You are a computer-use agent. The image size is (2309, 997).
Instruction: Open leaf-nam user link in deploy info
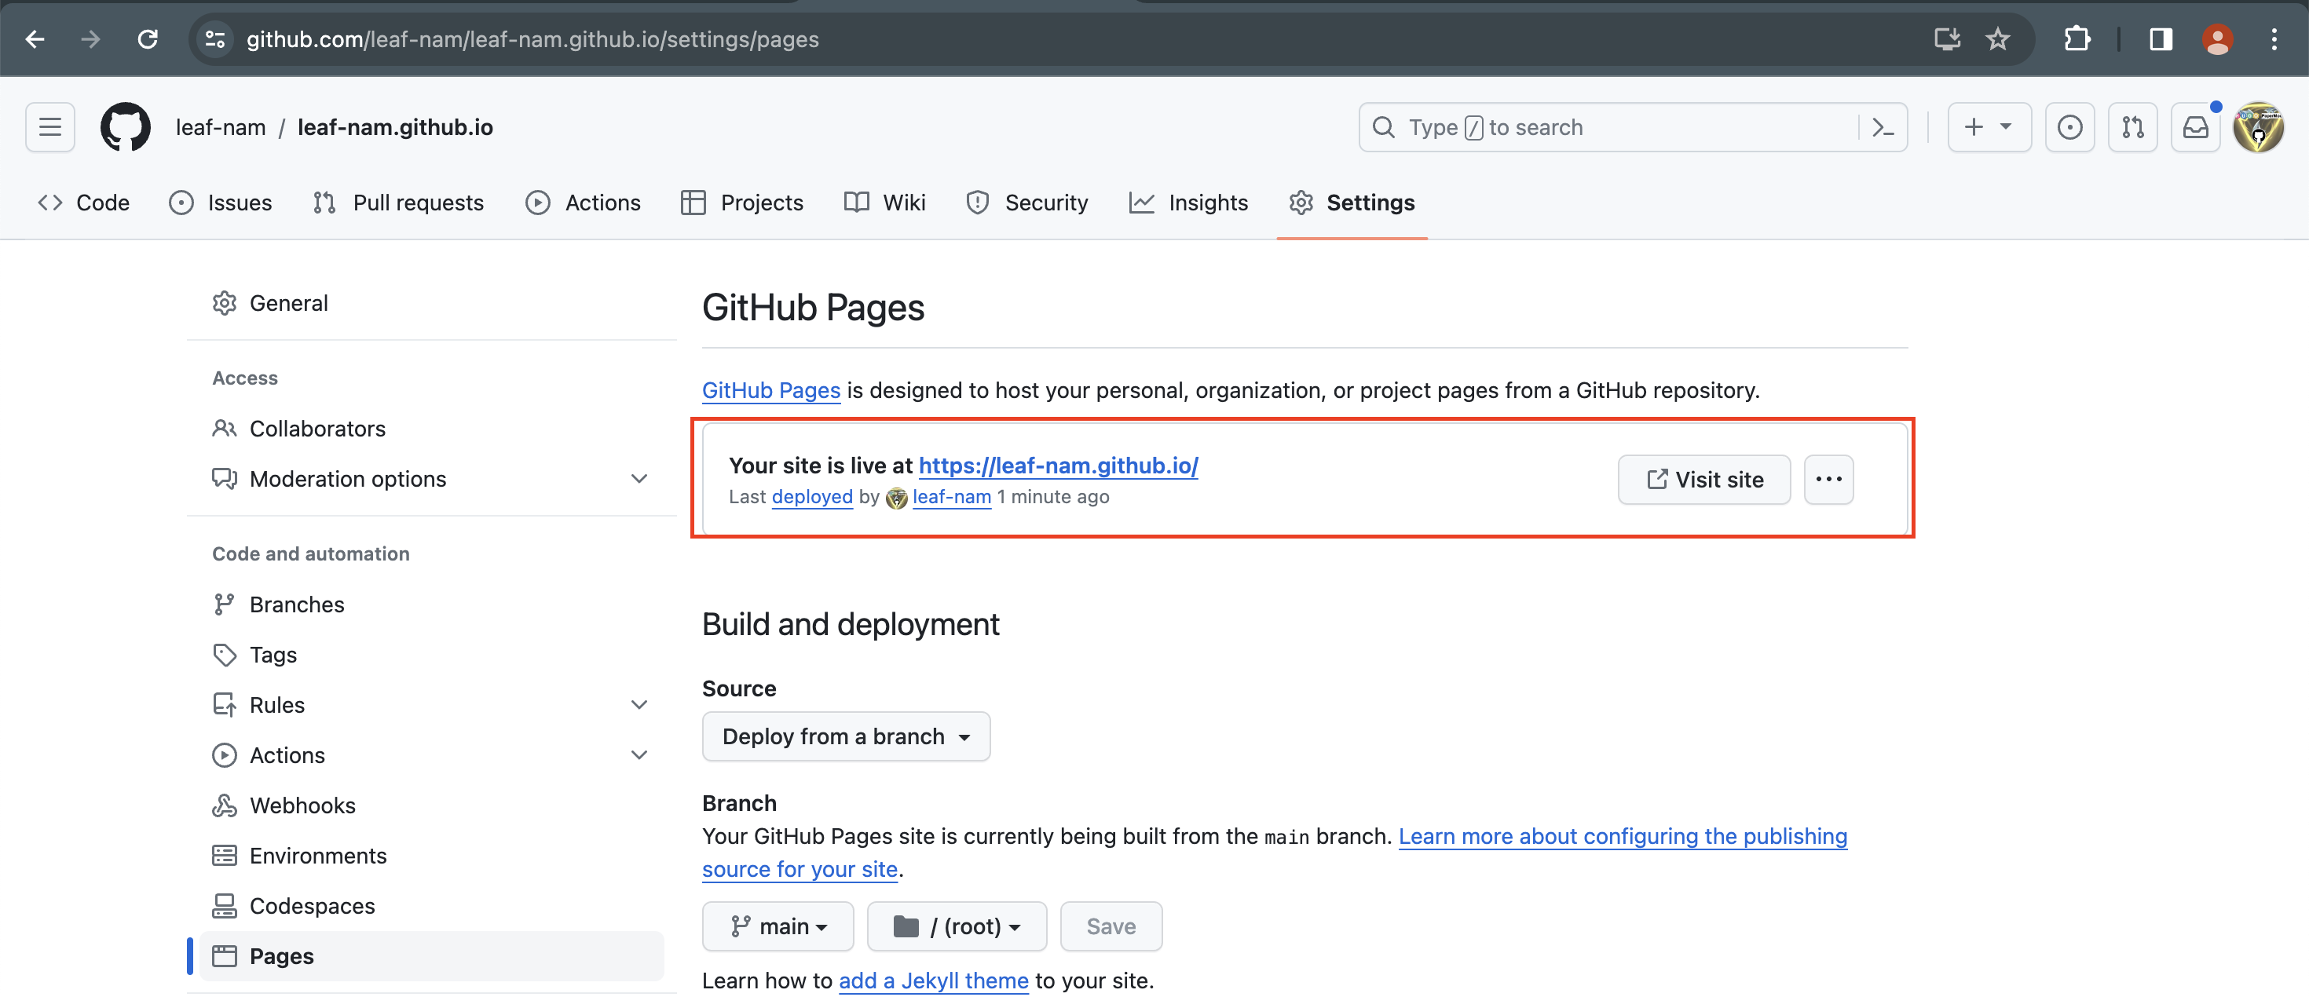tap(951, 497)
